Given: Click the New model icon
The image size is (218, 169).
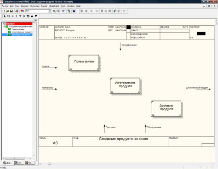Looking at the screenshot, I should pyautogui.click(x=4, y=11).
